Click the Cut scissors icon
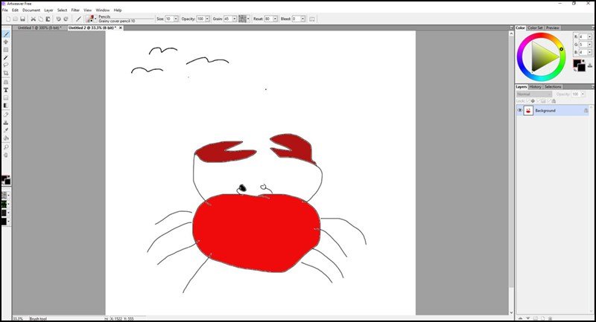This screenshot has height=322, width=596. (33, 19)
